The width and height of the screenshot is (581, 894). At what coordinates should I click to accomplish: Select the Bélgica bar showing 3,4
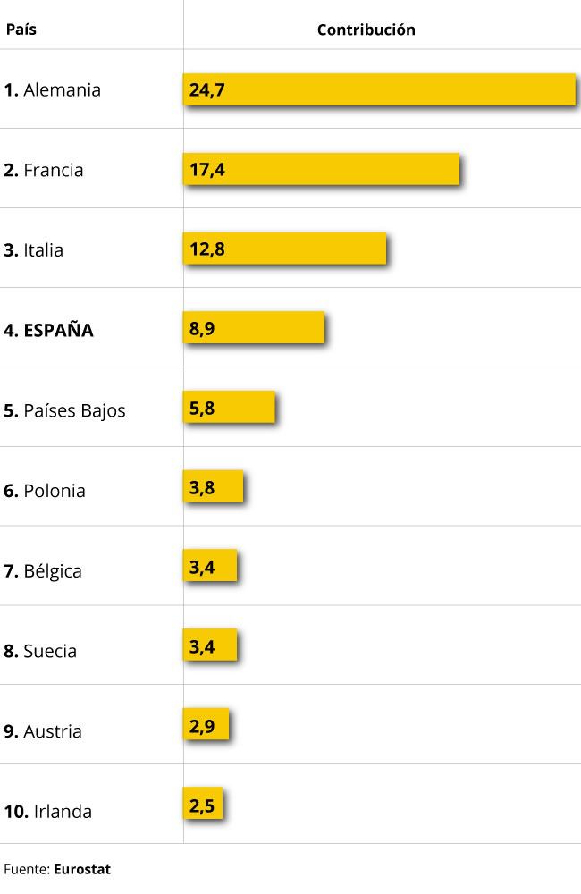pyautogui.click(x=210, y=566)
